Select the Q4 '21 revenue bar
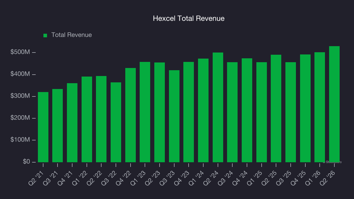354x199 pixels. [72, 123]
